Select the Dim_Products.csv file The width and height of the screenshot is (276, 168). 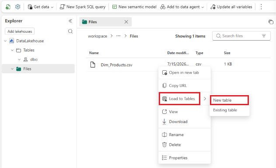[116, 65]
